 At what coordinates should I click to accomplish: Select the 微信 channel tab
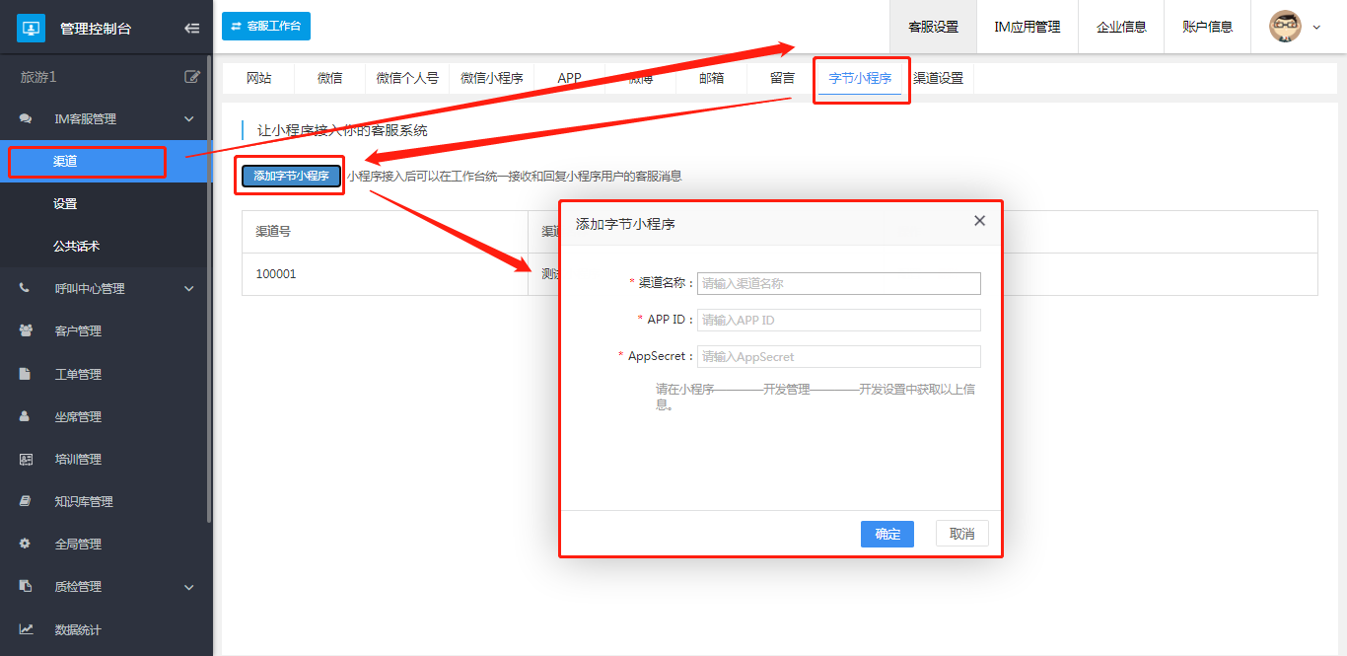tap(330, 78)
